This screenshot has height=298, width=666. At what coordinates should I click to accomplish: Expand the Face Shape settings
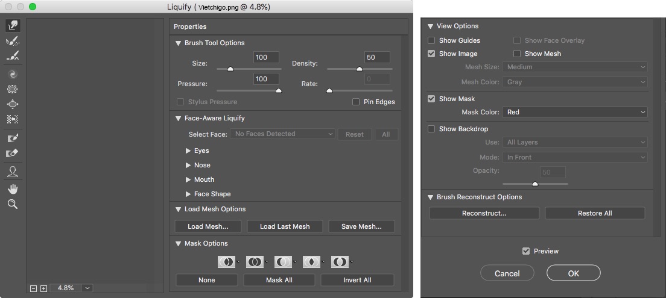pyautogui.click(x=188, y=194)
